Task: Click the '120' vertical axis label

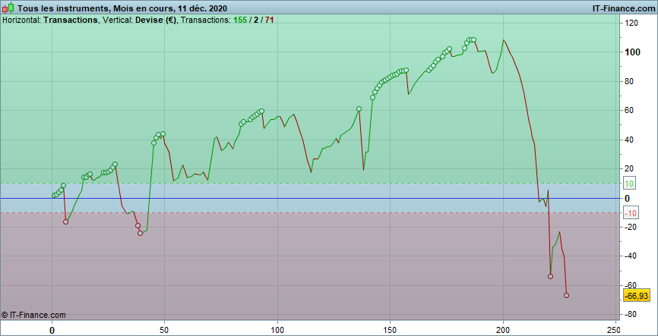Action: [x=631, y=23]
